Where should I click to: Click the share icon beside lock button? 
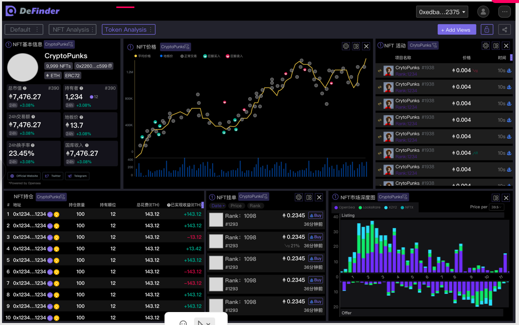[x=504, y=30]
